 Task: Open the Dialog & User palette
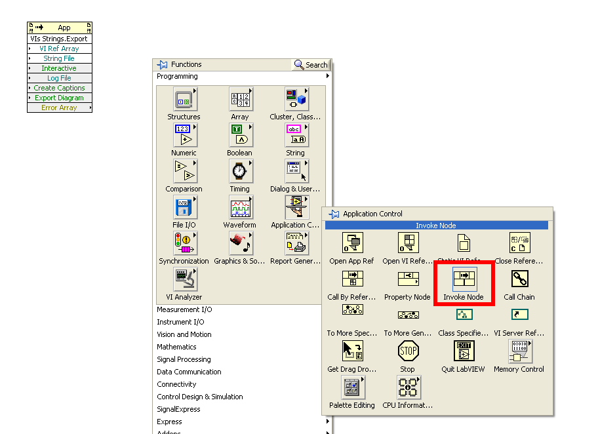click(296, 172)
